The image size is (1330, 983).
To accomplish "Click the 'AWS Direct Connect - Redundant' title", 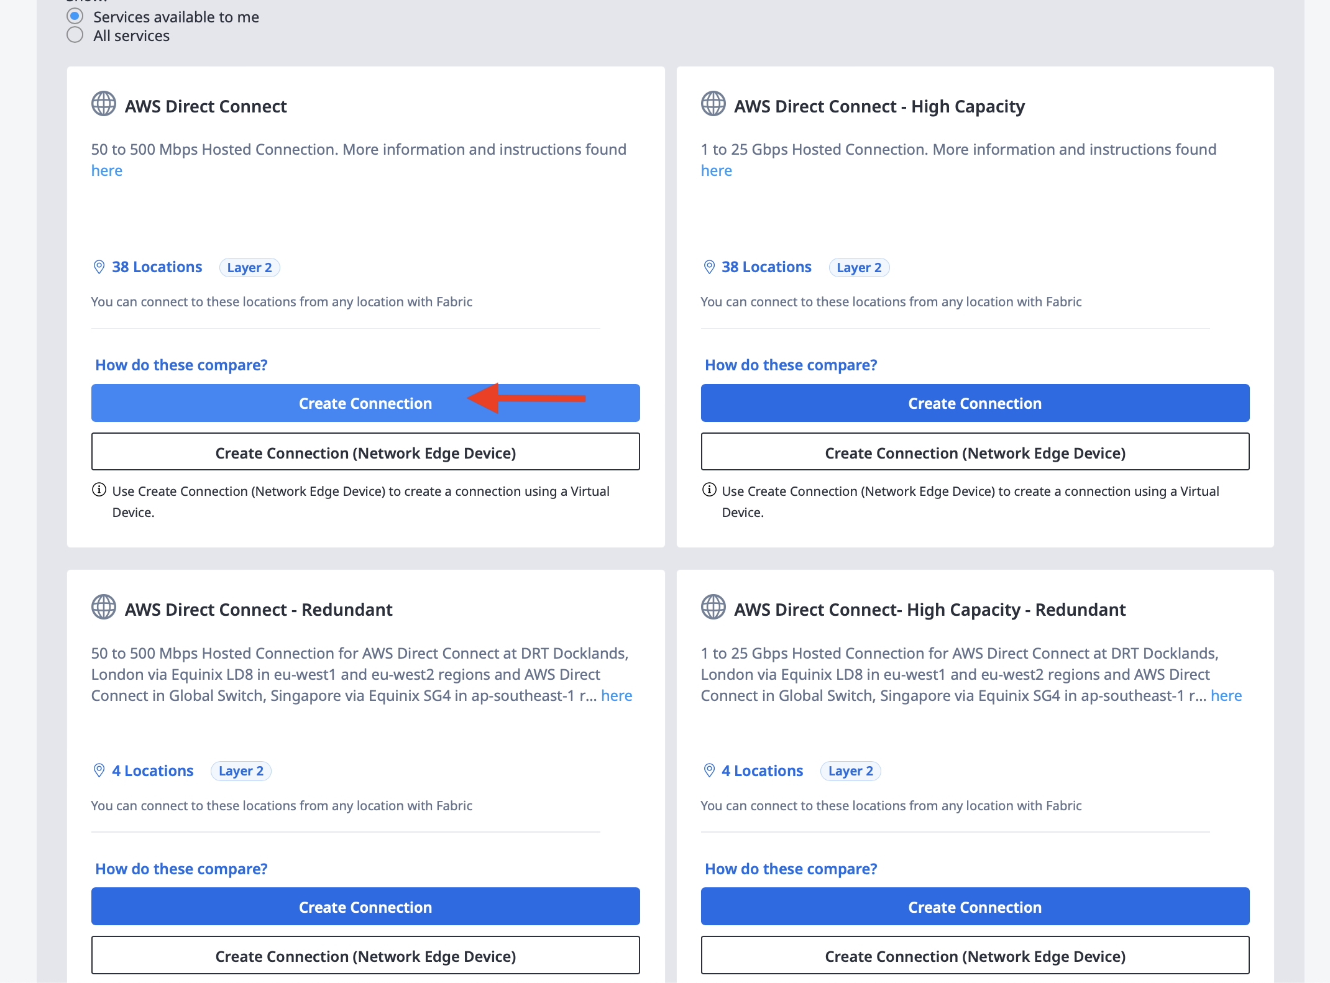I will [259, 610].
